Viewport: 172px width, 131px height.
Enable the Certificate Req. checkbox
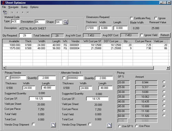131,18
